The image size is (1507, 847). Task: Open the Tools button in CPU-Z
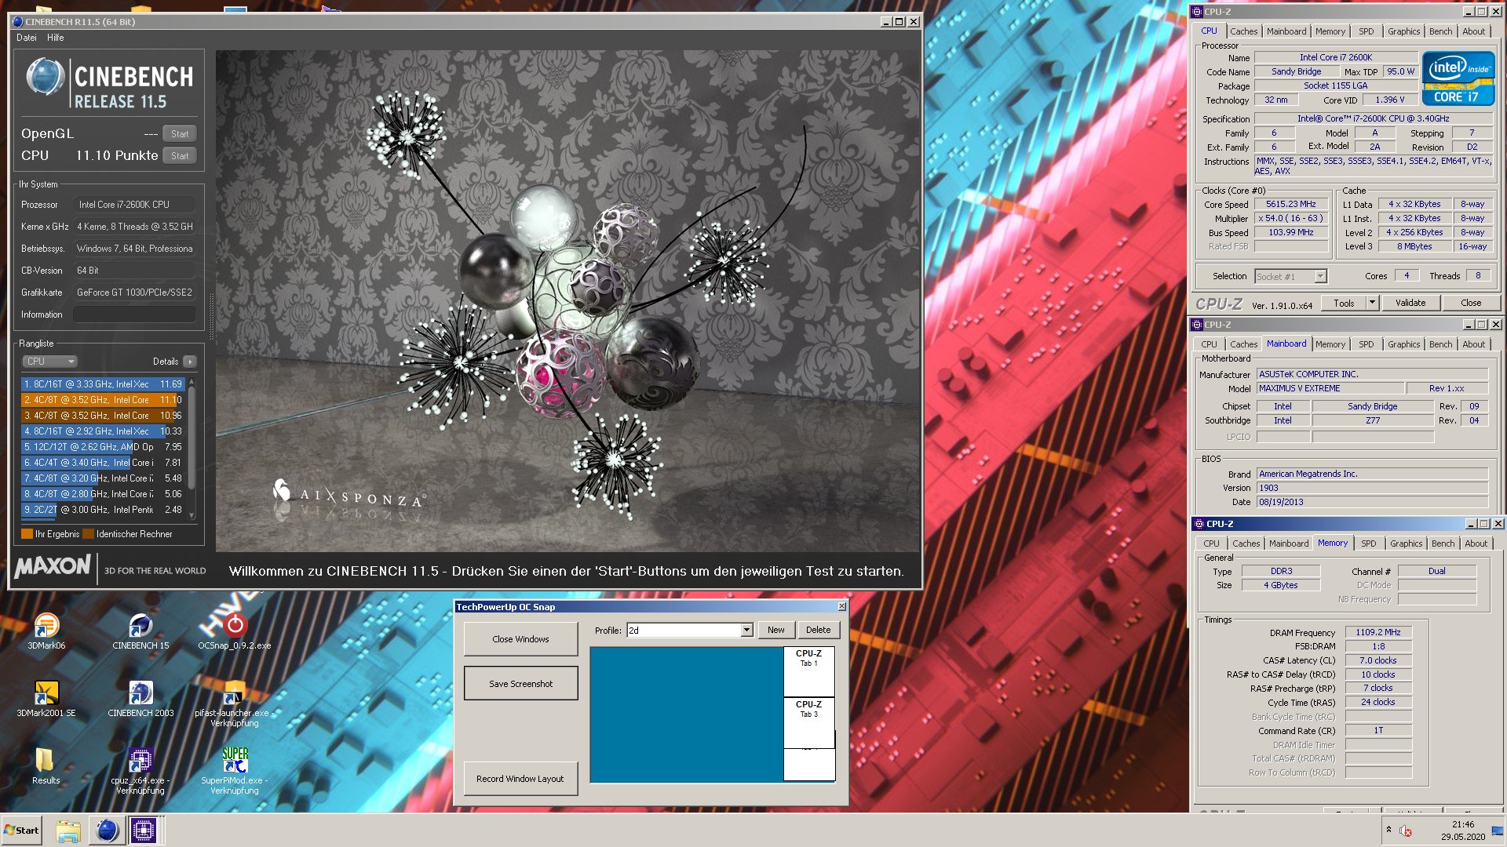[1344, 303]
